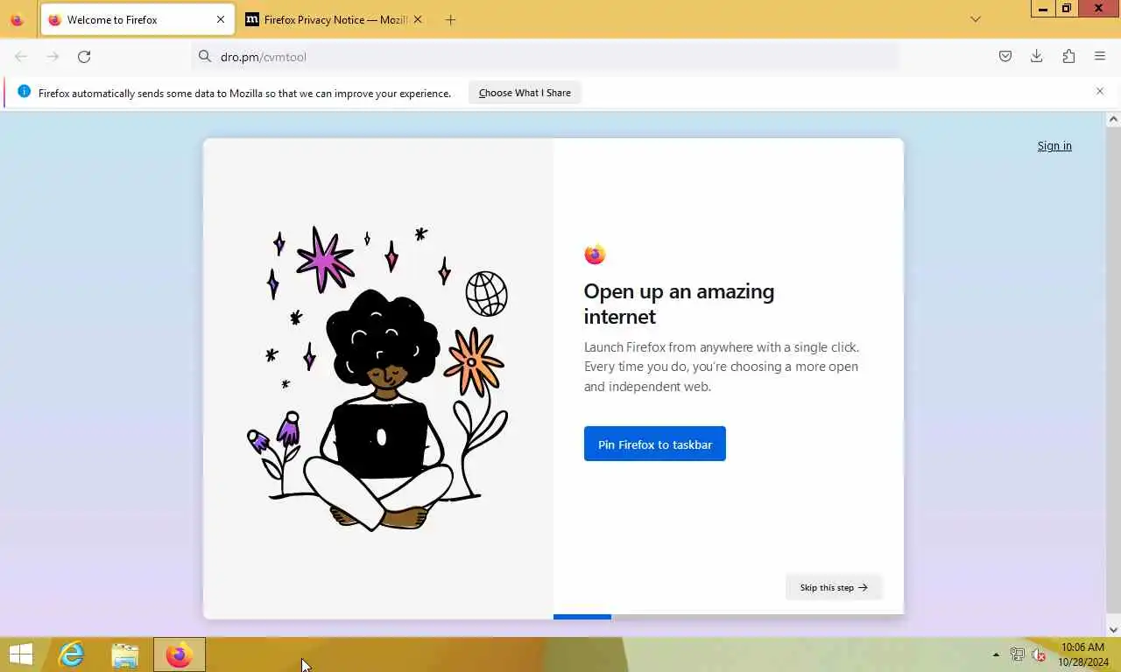The image size is (1121, 672).
Task: Launch Internet Explorer from the taskbar
Action: (x=71, y=654)
